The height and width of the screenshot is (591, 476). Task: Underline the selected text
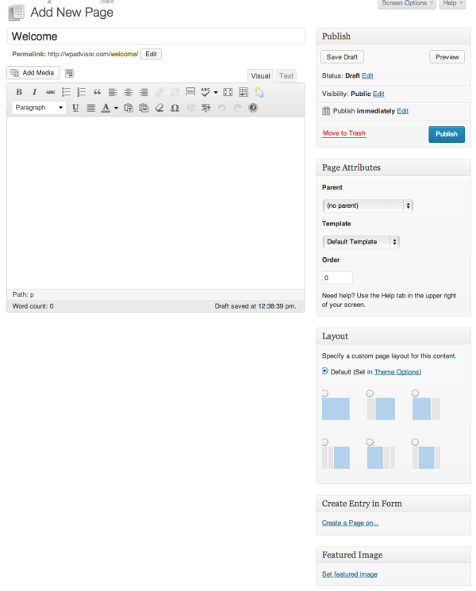tap(75, 108)
